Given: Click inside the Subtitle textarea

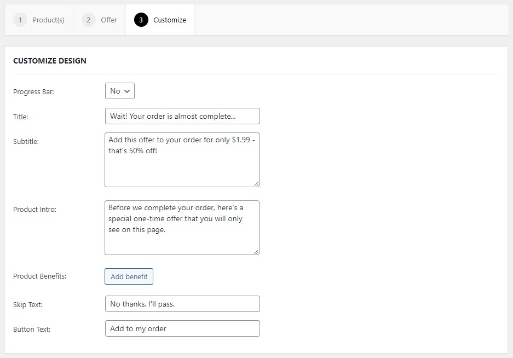Looking at the screenshot, I should coord(182,159).
